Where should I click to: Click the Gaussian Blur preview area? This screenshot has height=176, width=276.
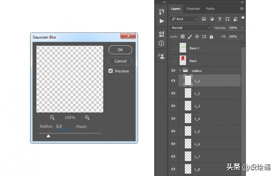click(x=70, y=79)
